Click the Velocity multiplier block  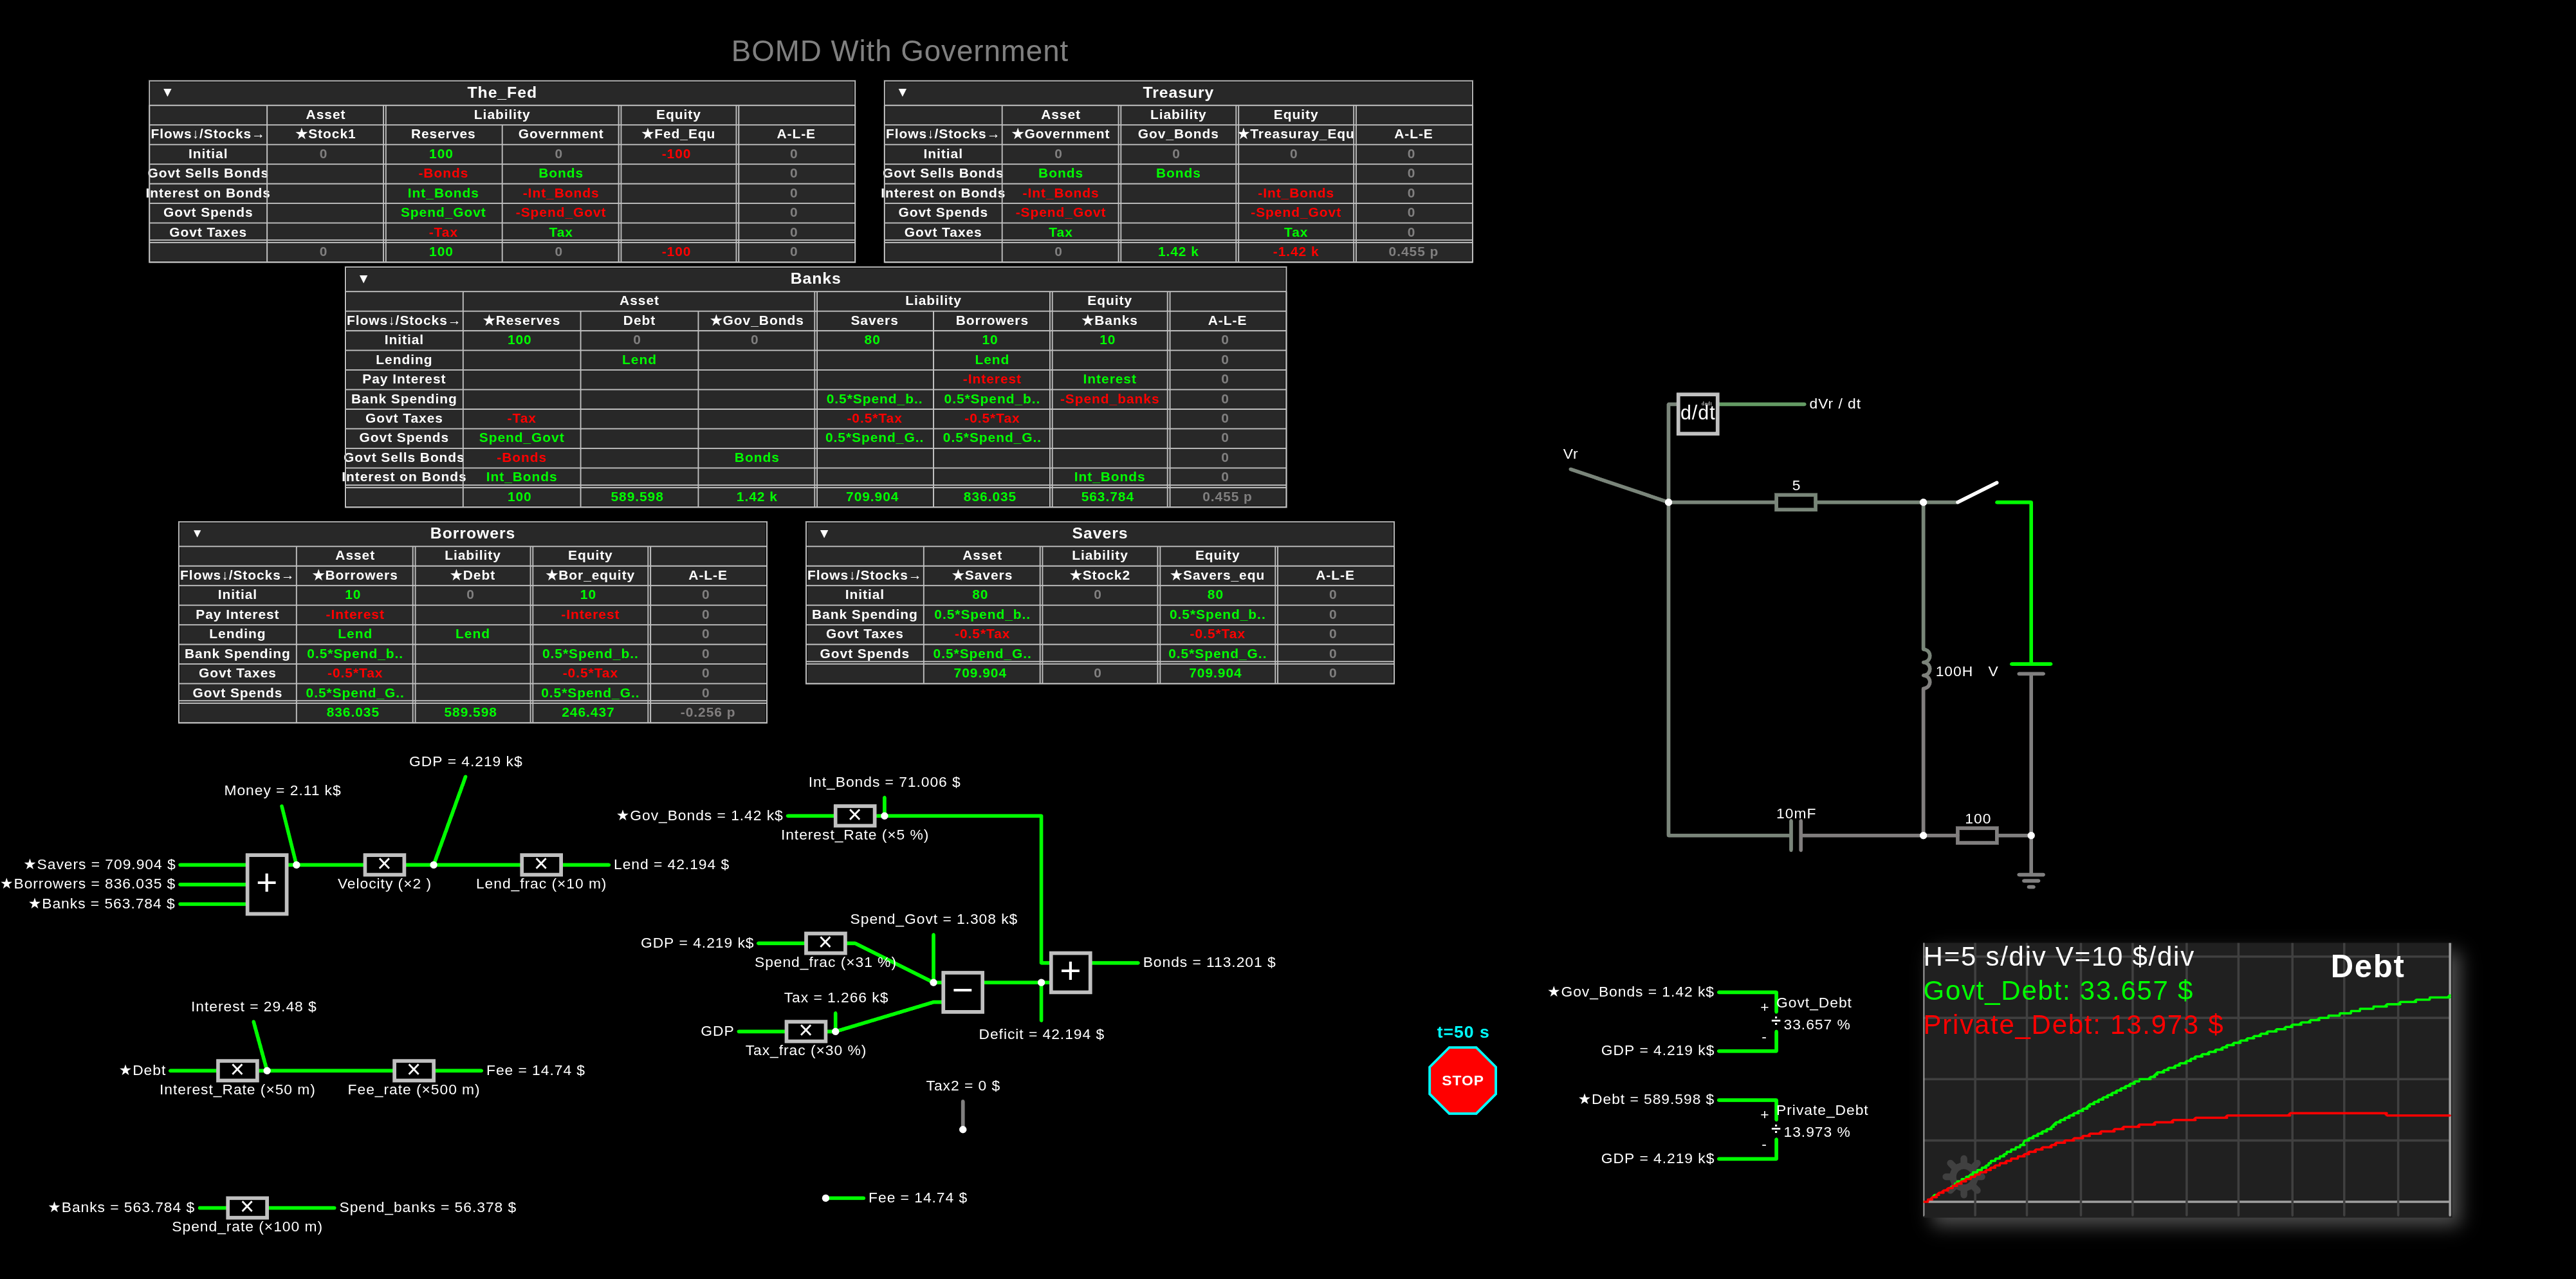[x=384, y=864]
